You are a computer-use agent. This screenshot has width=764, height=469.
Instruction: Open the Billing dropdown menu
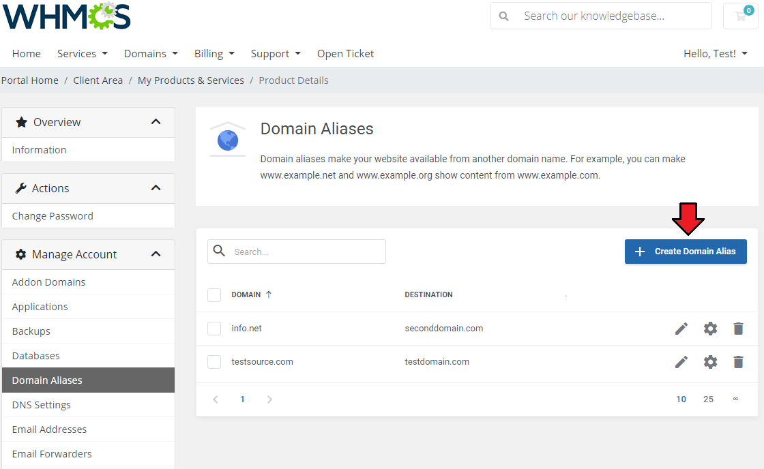(214, 54)
